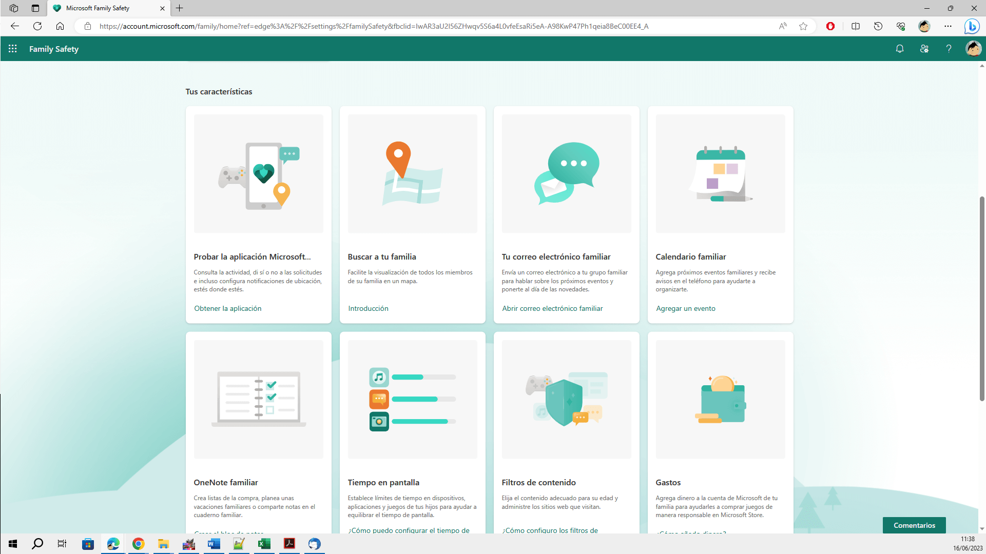The image size is (986, 554).
Task: Open Edge settings and more menu
Action: click(x=948, y=26)
